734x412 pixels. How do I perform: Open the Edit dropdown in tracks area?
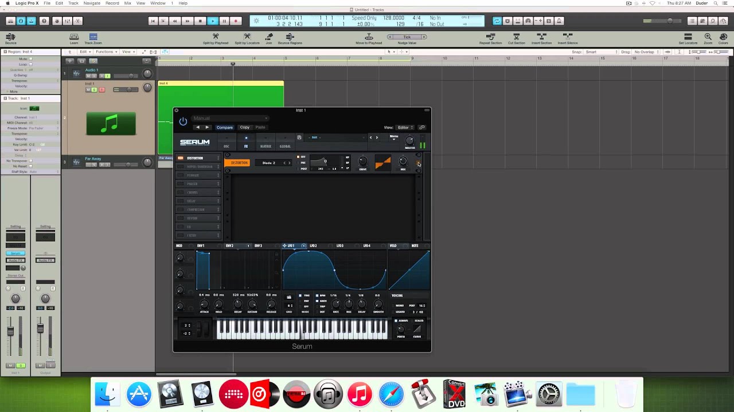85,52
